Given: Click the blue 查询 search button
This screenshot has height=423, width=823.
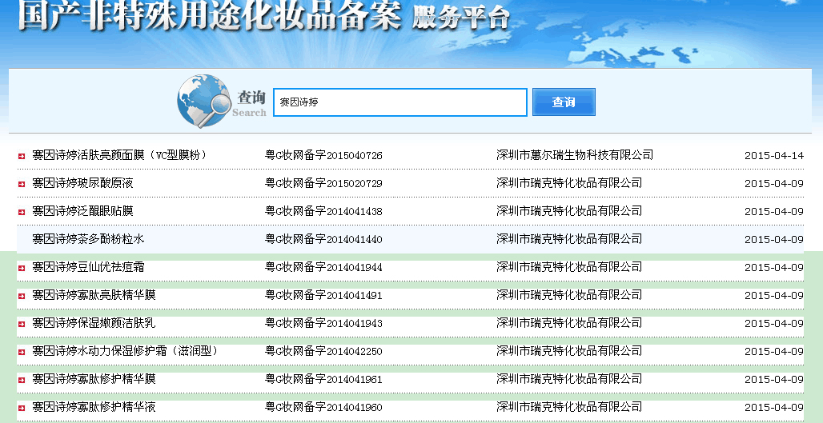Looking at the screenshot, I should (564, 102).
